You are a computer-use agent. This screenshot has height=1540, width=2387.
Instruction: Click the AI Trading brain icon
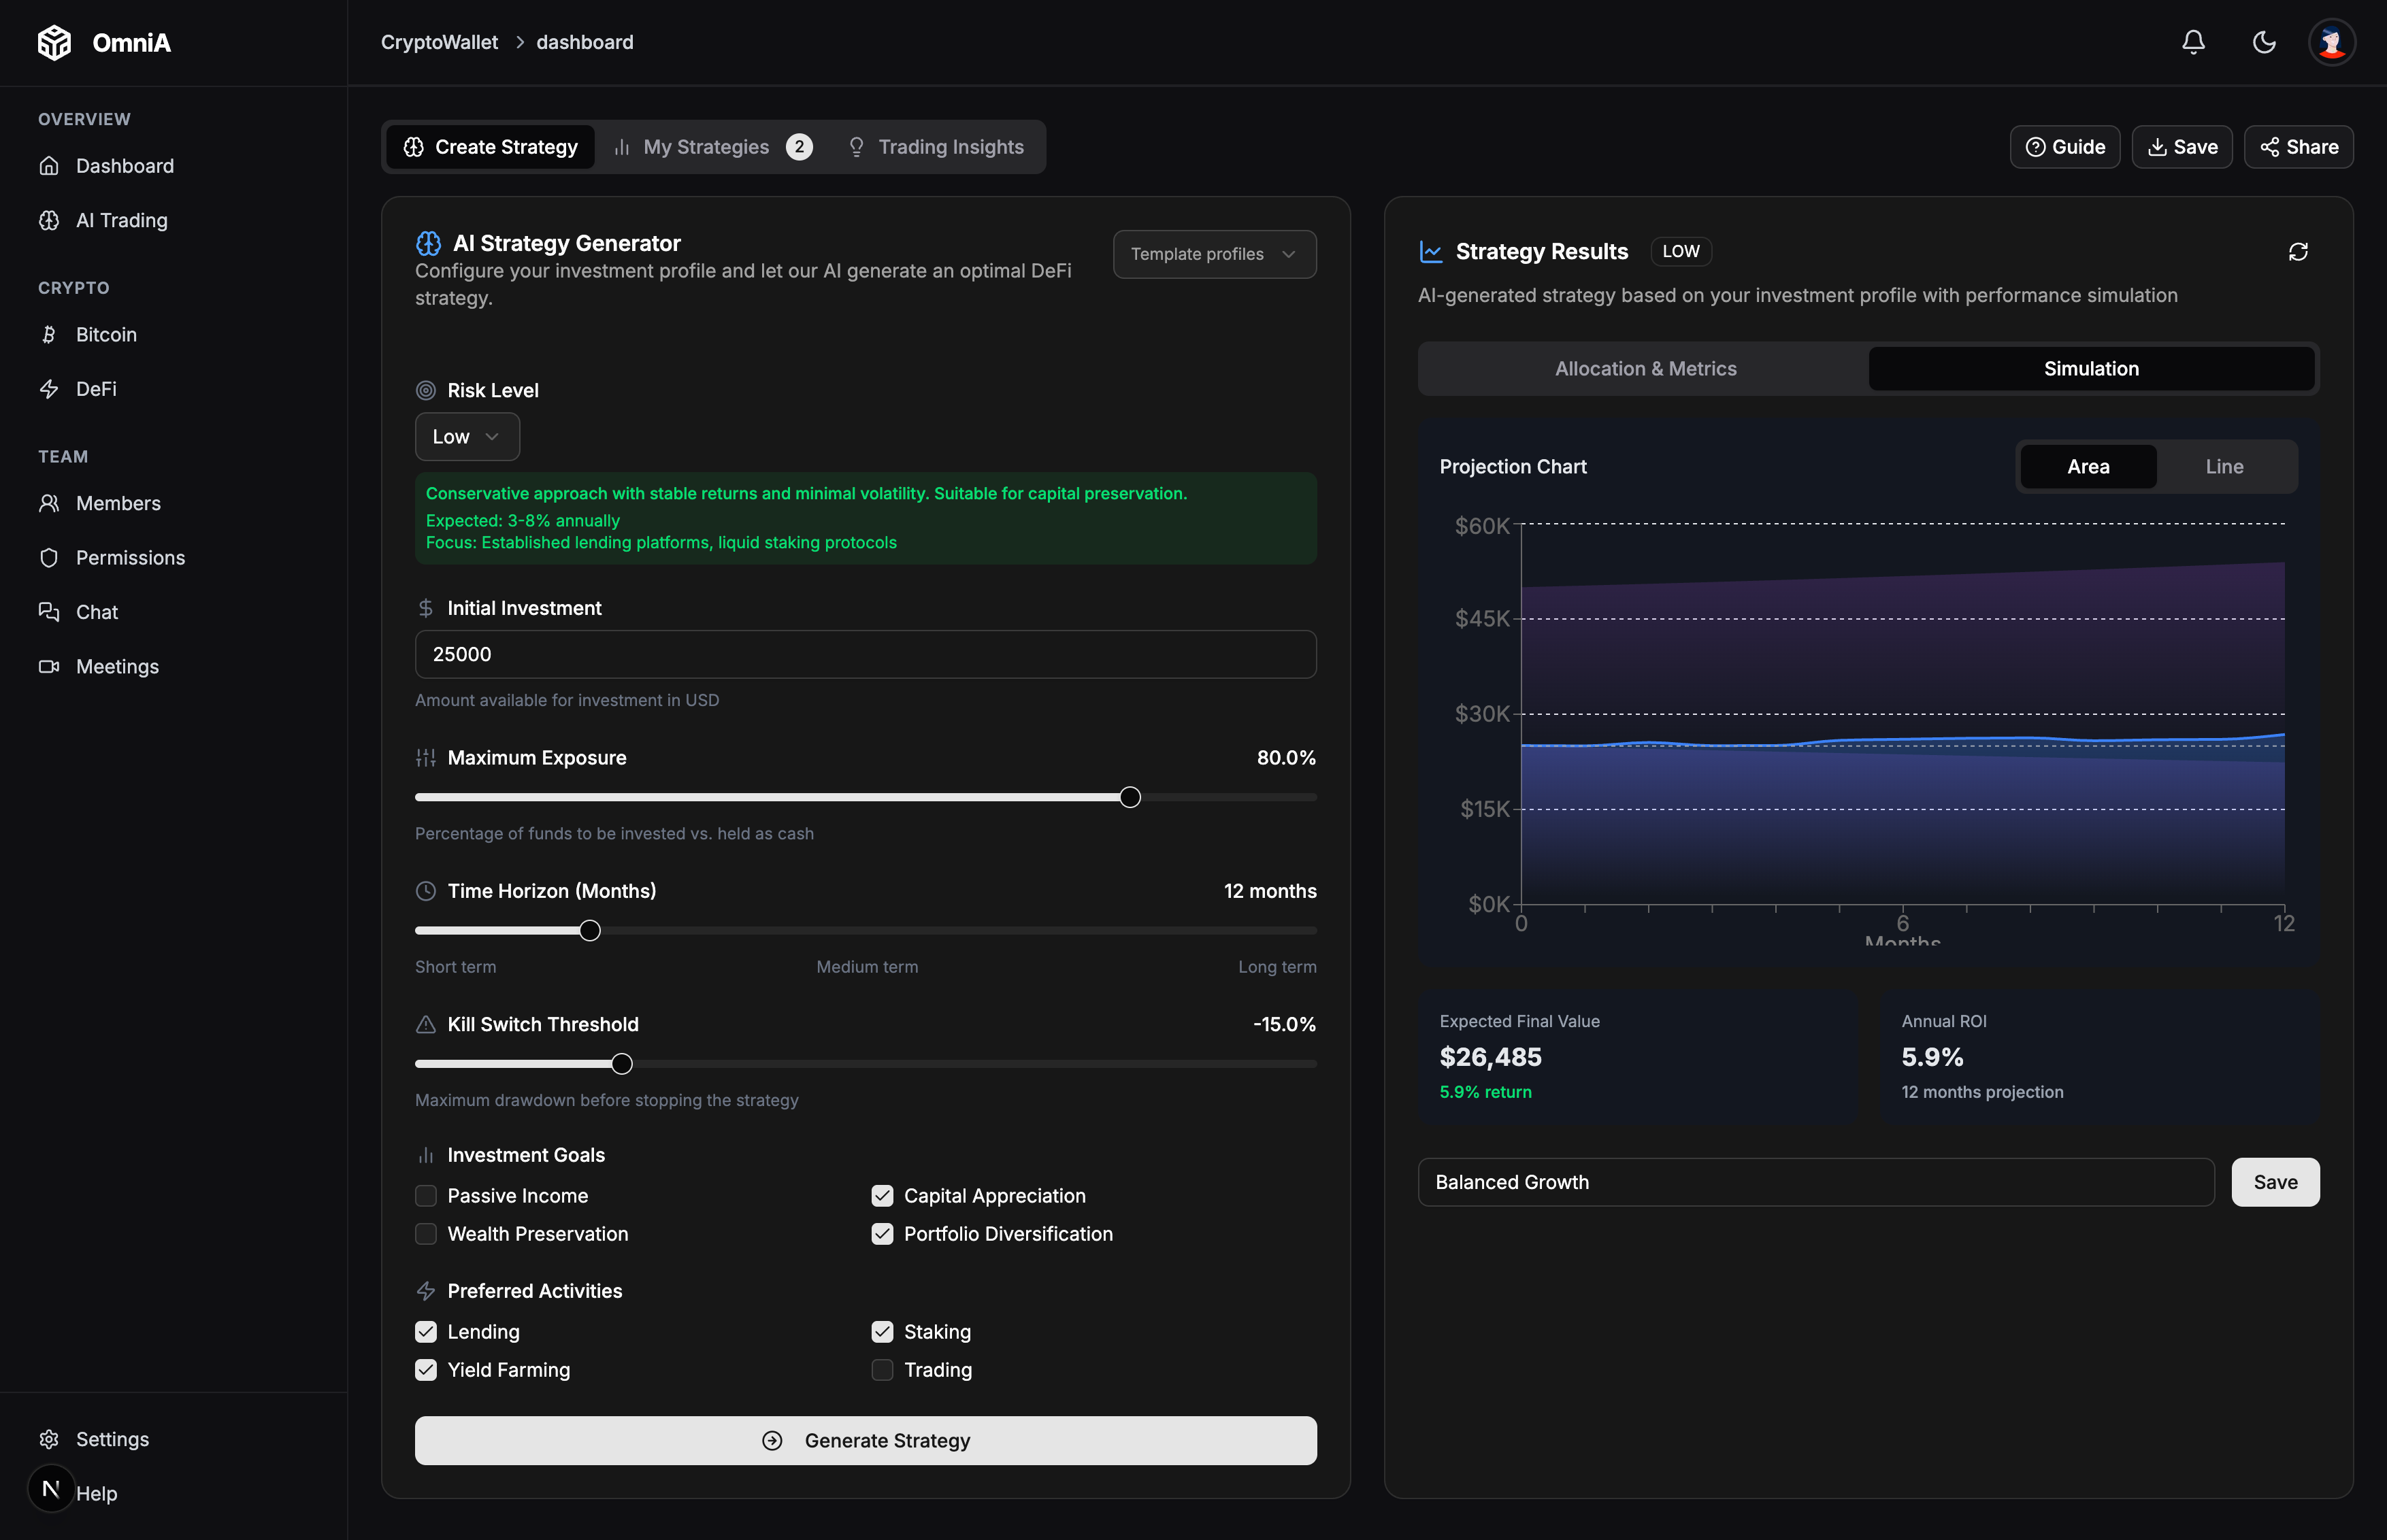(49, 220)
